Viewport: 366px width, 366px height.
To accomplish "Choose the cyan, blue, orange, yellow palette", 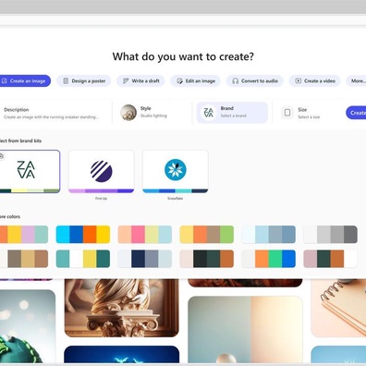I will [83, 235].
